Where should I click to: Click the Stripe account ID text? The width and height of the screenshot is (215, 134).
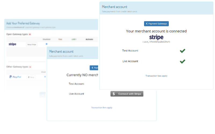point(156,42)
